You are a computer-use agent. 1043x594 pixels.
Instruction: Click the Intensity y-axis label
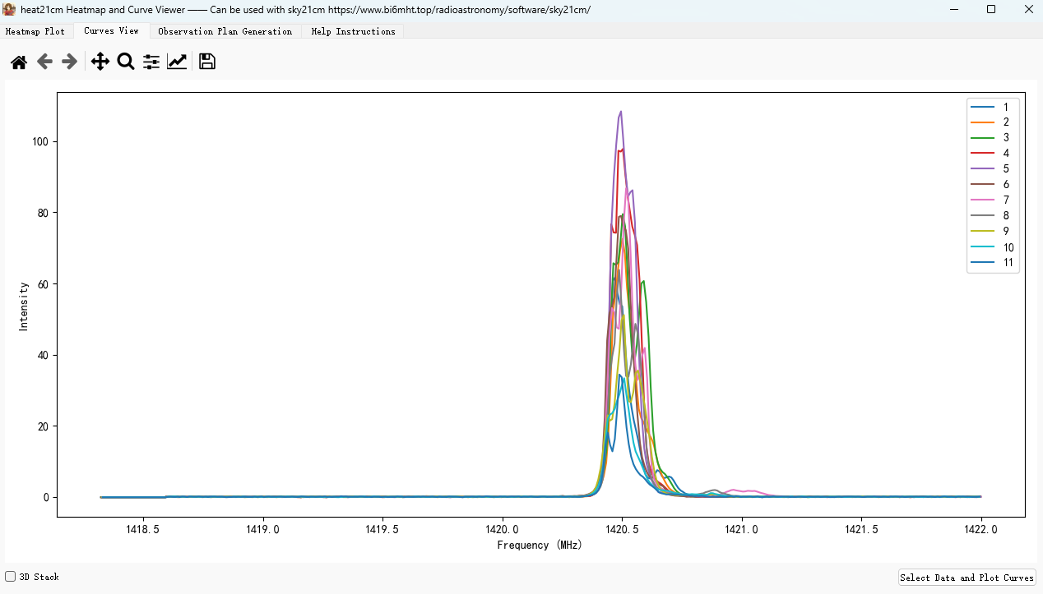(x=24, y=306)
